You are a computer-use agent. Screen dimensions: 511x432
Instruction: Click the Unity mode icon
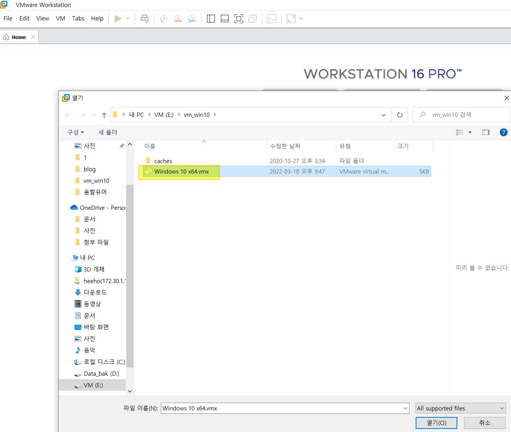[253, 19]
